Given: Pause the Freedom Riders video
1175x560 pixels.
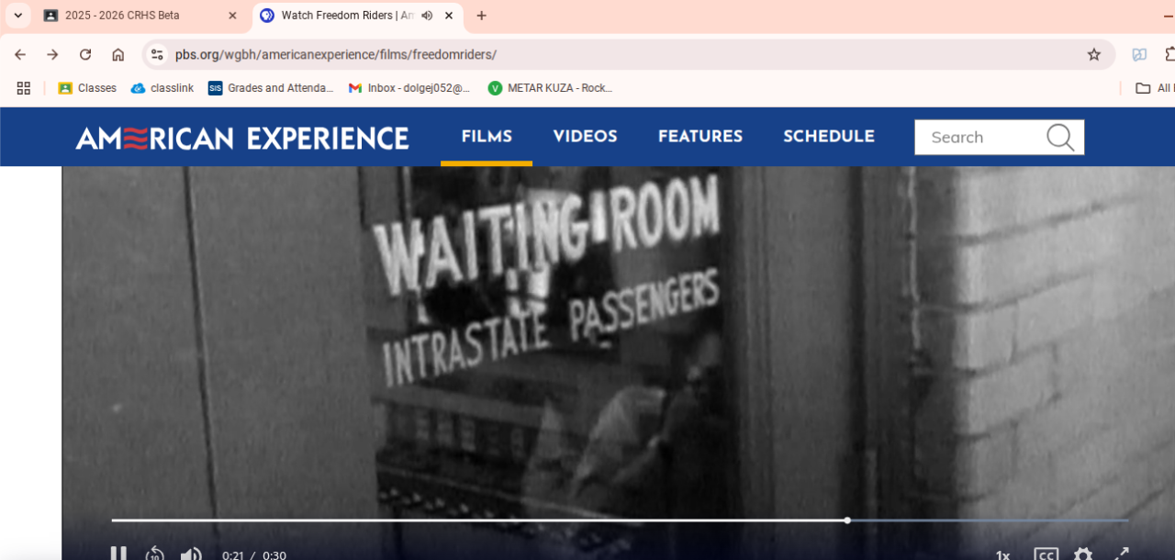Looking at the screenshot, I should tap(118, 554).
